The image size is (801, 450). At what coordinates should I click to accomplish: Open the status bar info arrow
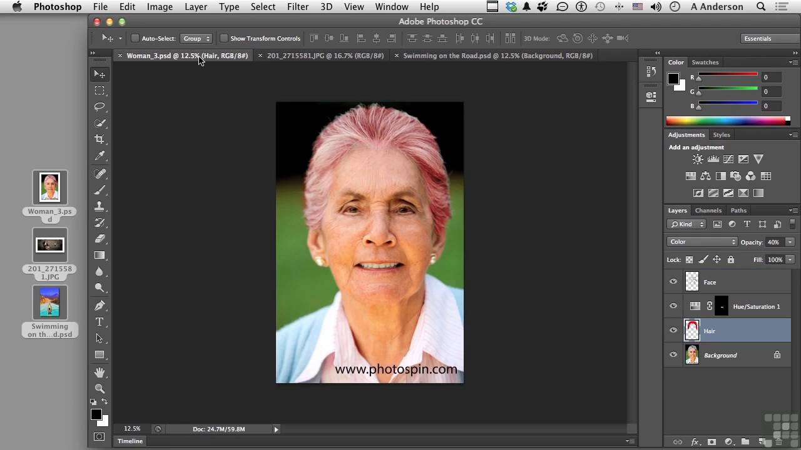(x=276, y=429)
